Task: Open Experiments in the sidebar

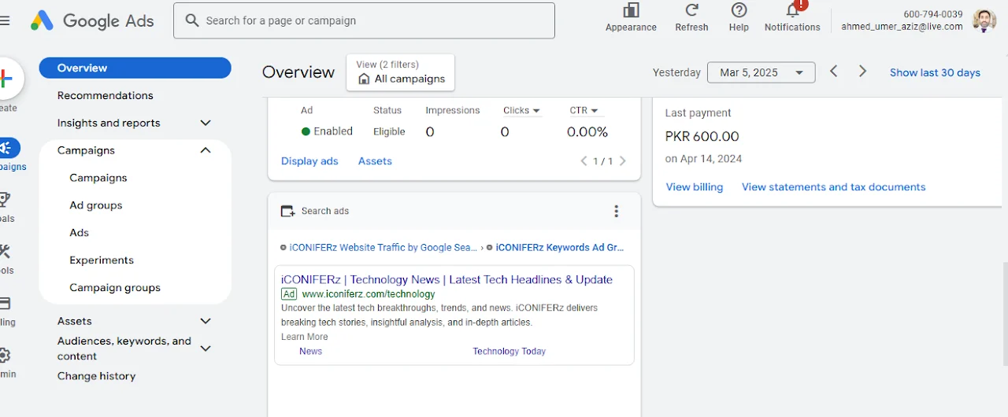Action: [102, 260]
